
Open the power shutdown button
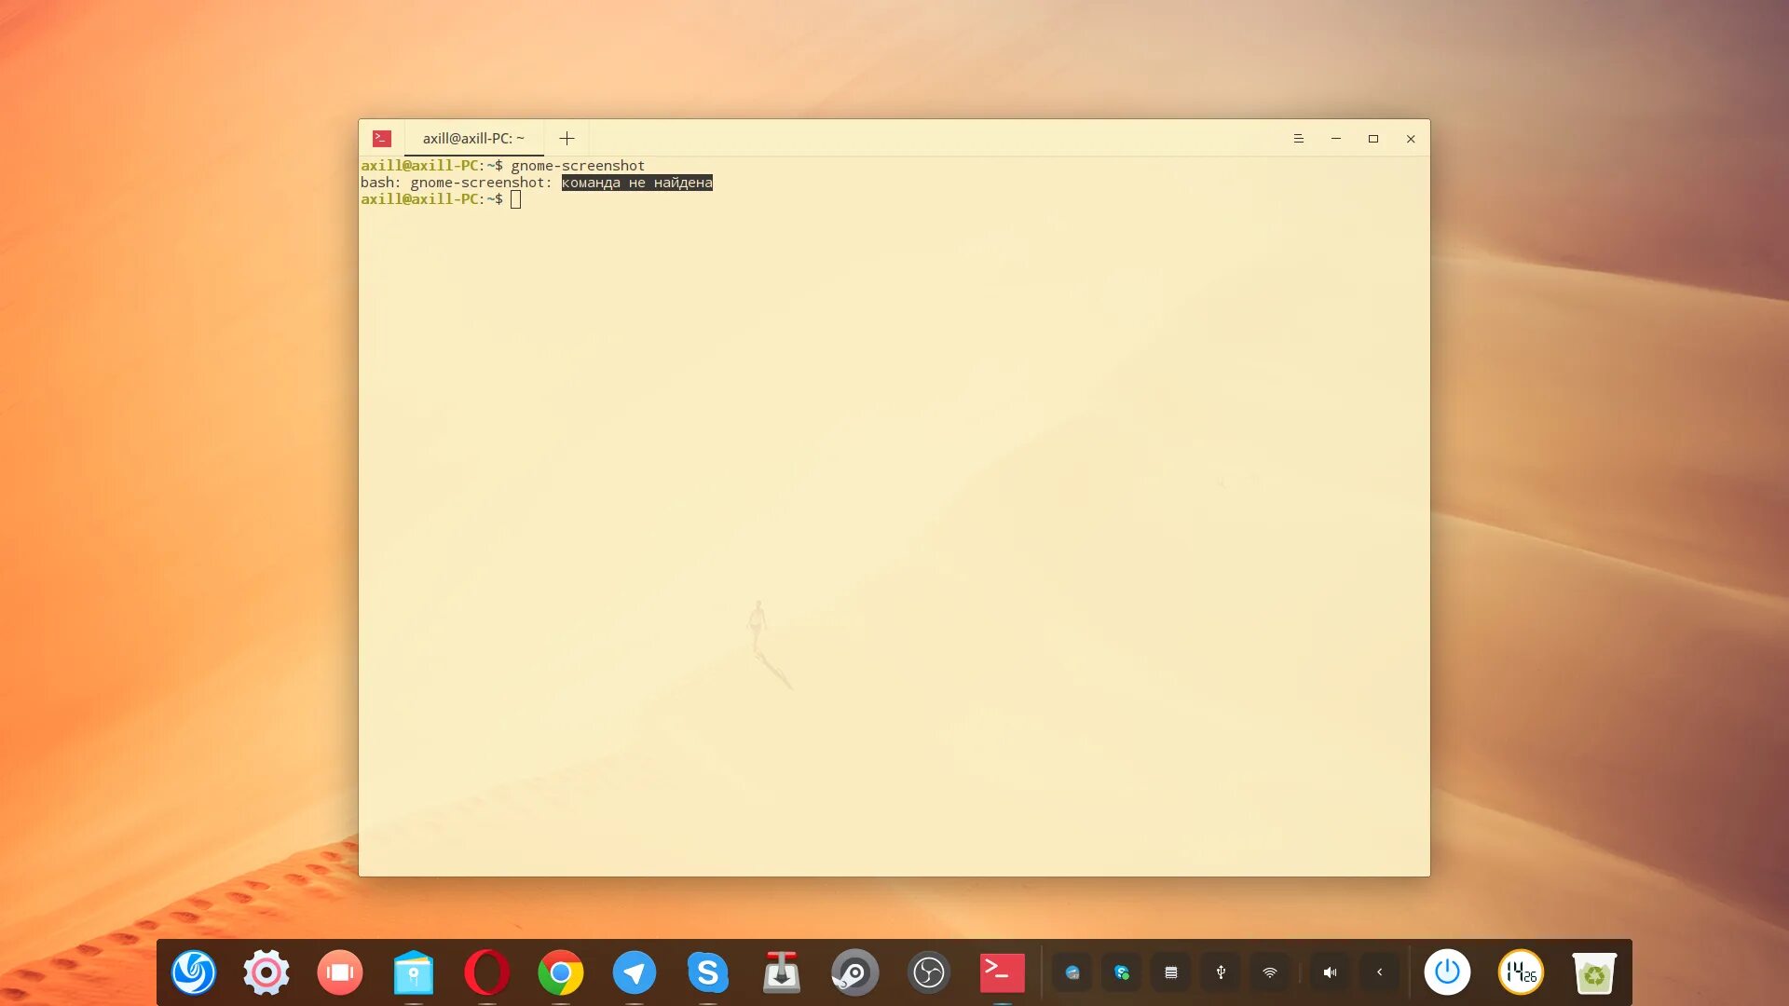point(1447,972)
